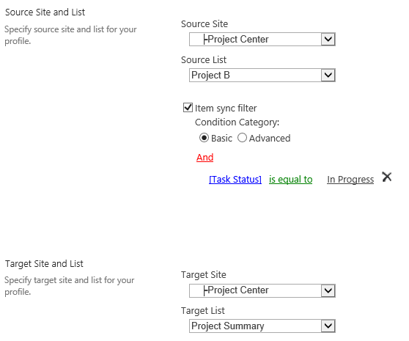This screenshot has width=409, height=341.
Task: Change the 'is equal to' operator
Action: coord(290,180)
